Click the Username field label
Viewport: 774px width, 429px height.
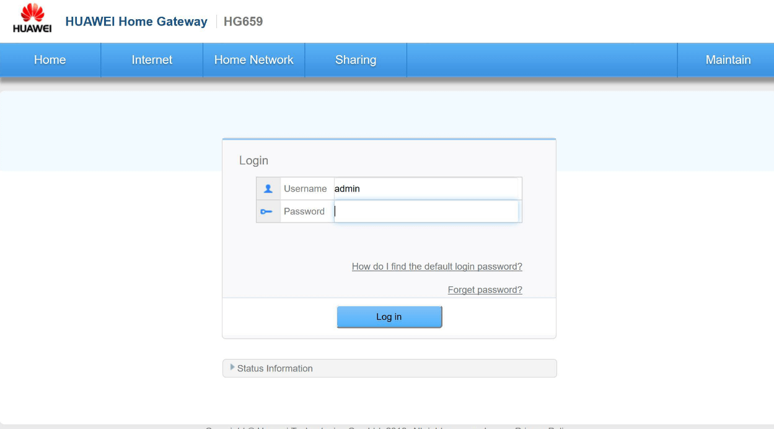click(305, 189)
